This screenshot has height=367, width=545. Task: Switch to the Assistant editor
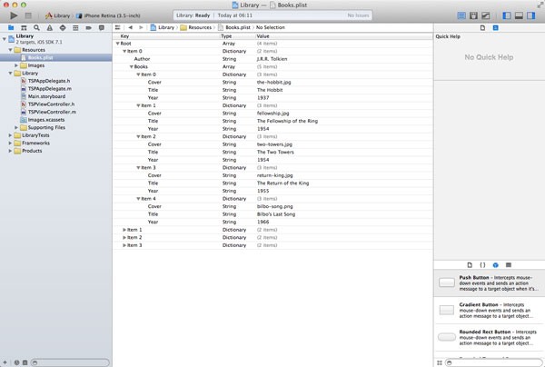click(473, 15)
